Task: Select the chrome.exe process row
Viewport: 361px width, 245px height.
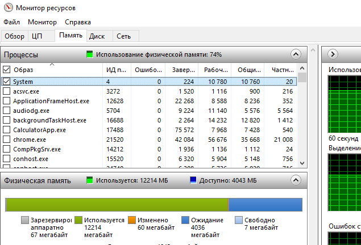Action: (x=149, y=140)
